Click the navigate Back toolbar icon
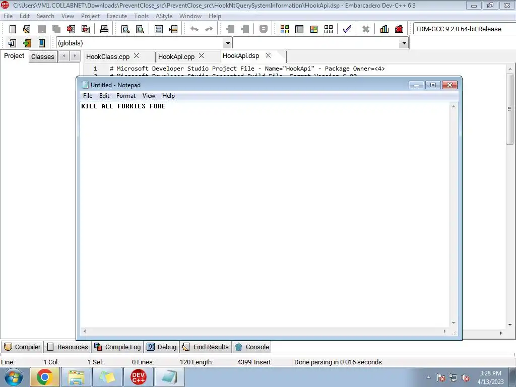The image size is (516, 387). pos(230,29)
